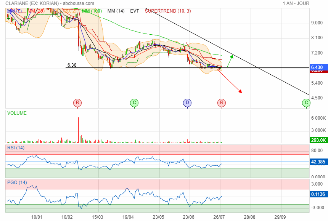Screen dimensions: 328x221
Task: Open the blue D event marker
Action: point(187,102)
